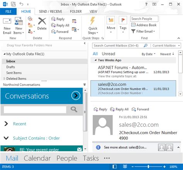183x170 pixels.
Task: Open Current Mailbox scope dropdown
Action: (x=166, y=45)
